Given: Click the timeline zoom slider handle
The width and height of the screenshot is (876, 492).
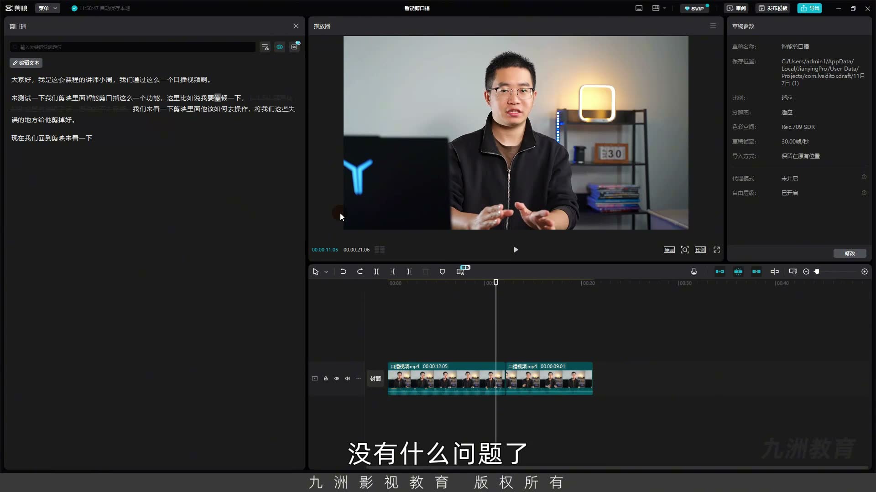Looking at the screenshot, I should (x=817, y=272).
